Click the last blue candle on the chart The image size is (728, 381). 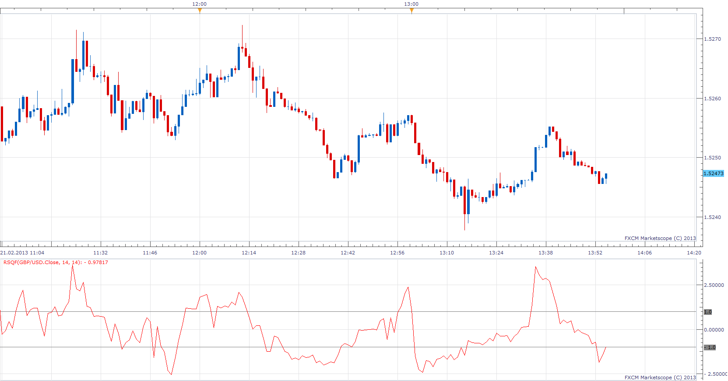(606, 176)
